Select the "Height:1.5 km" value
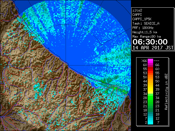 [145, 32]
